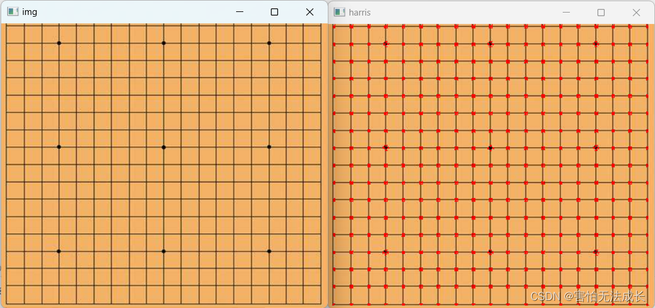Image resolution: width=655 pixels, height=308 pixels.
Task: Maximize the img window
Action: coord(274,12)
